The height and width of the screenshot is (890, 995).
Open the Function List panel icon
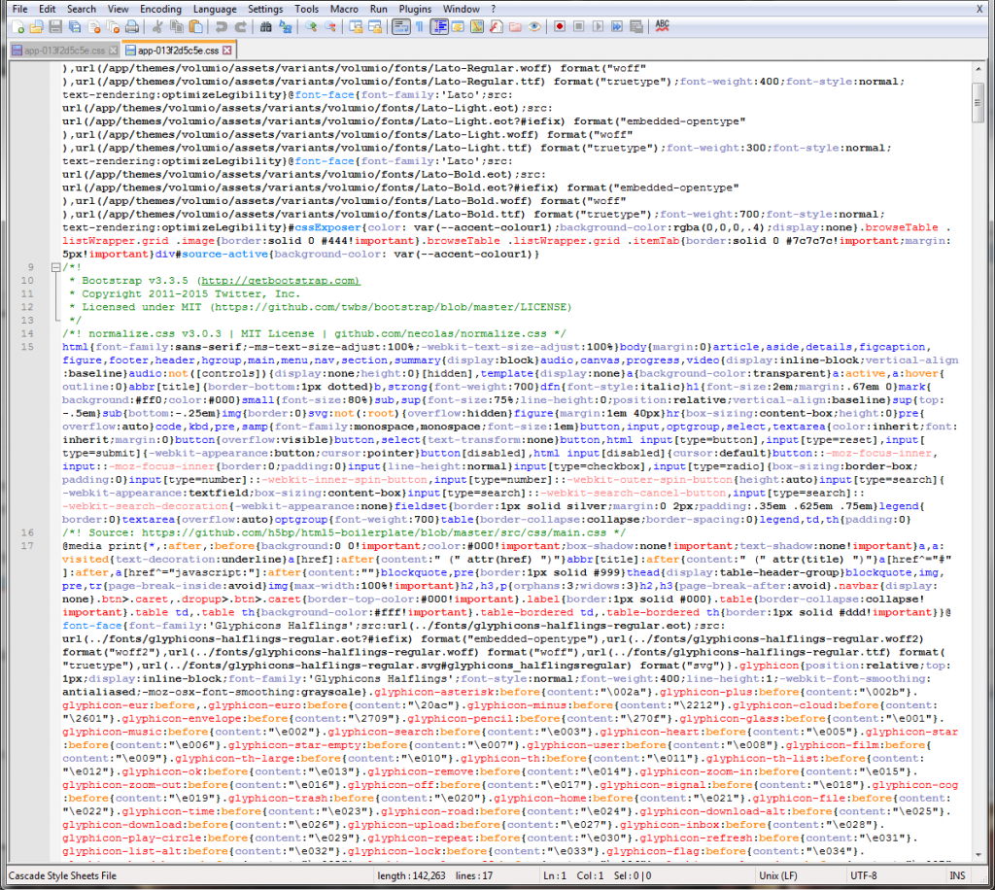pos(497,26)
